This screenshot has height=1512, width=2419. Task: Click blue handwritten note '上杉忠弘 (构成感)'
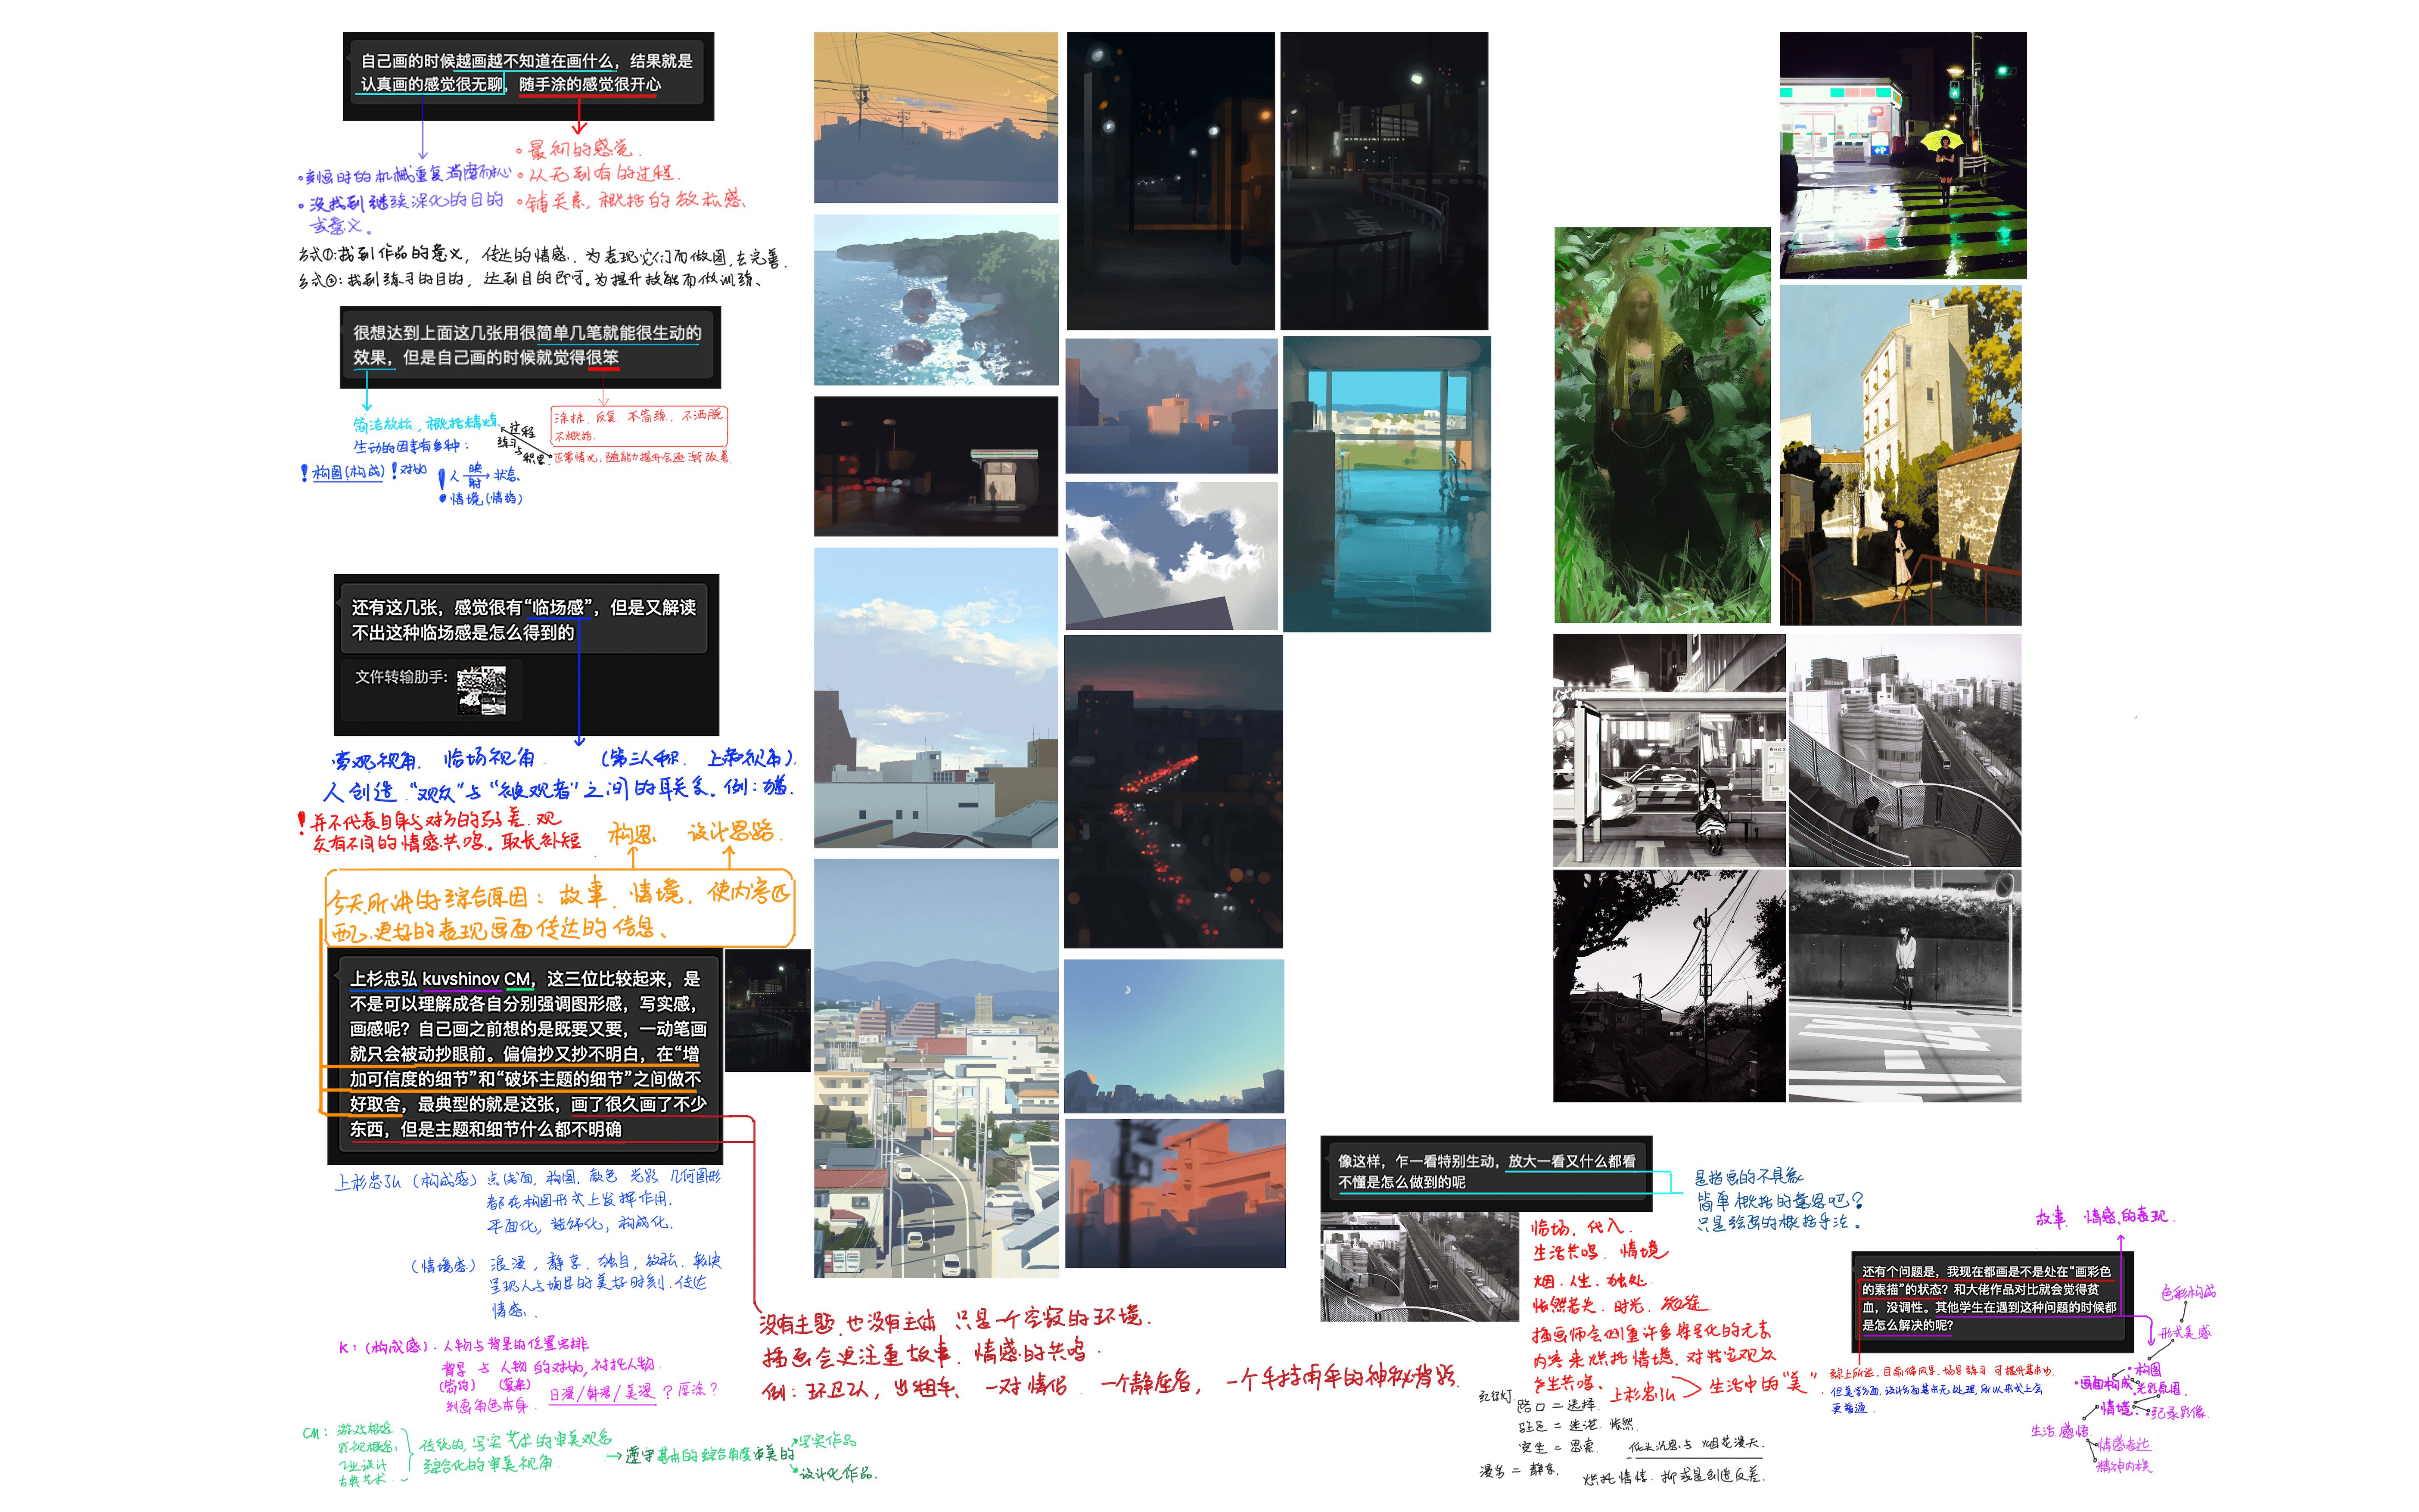tap(406, 1181)
